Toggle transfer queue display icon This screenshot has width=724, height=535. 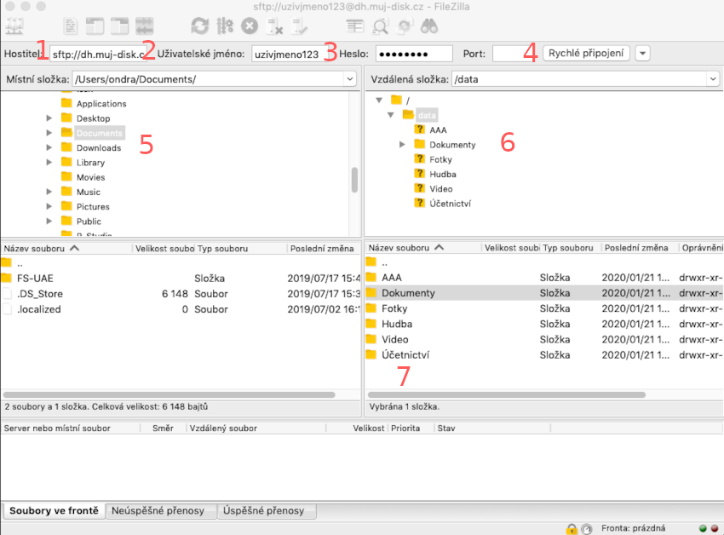(x=145, y=26)
